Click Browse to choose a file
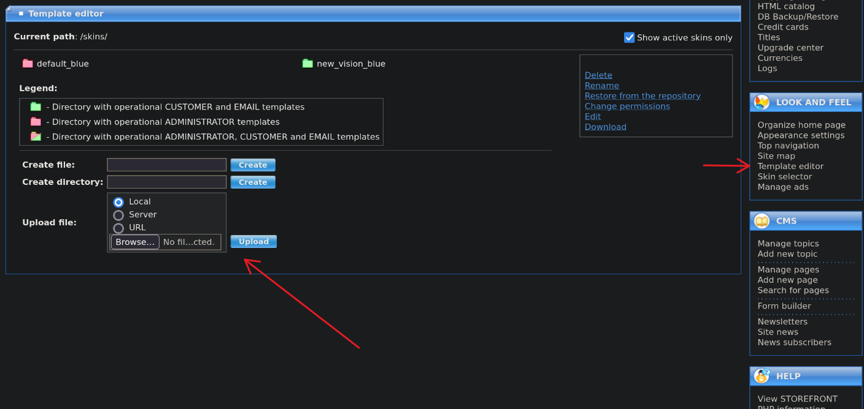The image size is (864, 409). pyautogui.click(x=135, y=242)
